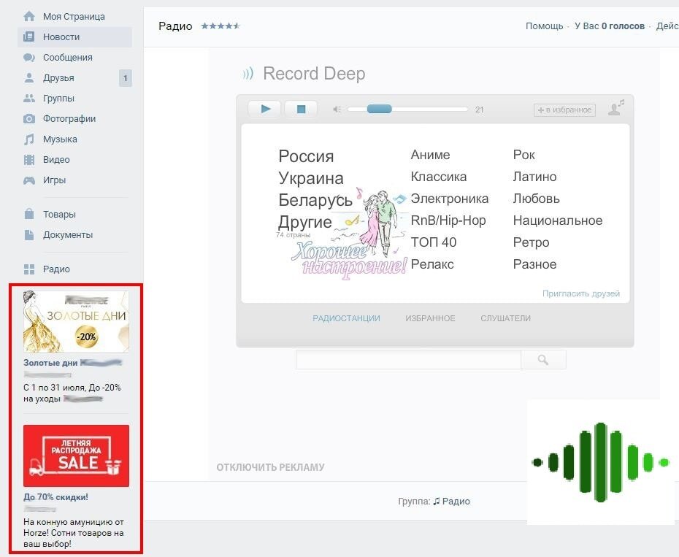Choose the Классика genre

click(439, 177)
